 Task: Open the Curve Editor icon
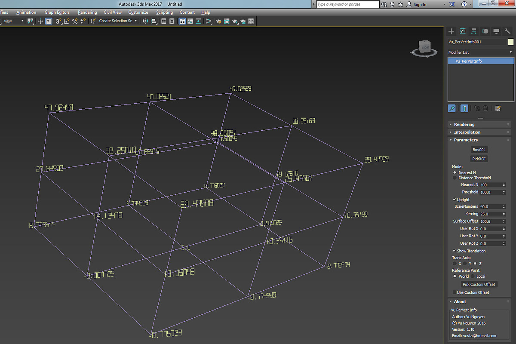coord(190,21)
